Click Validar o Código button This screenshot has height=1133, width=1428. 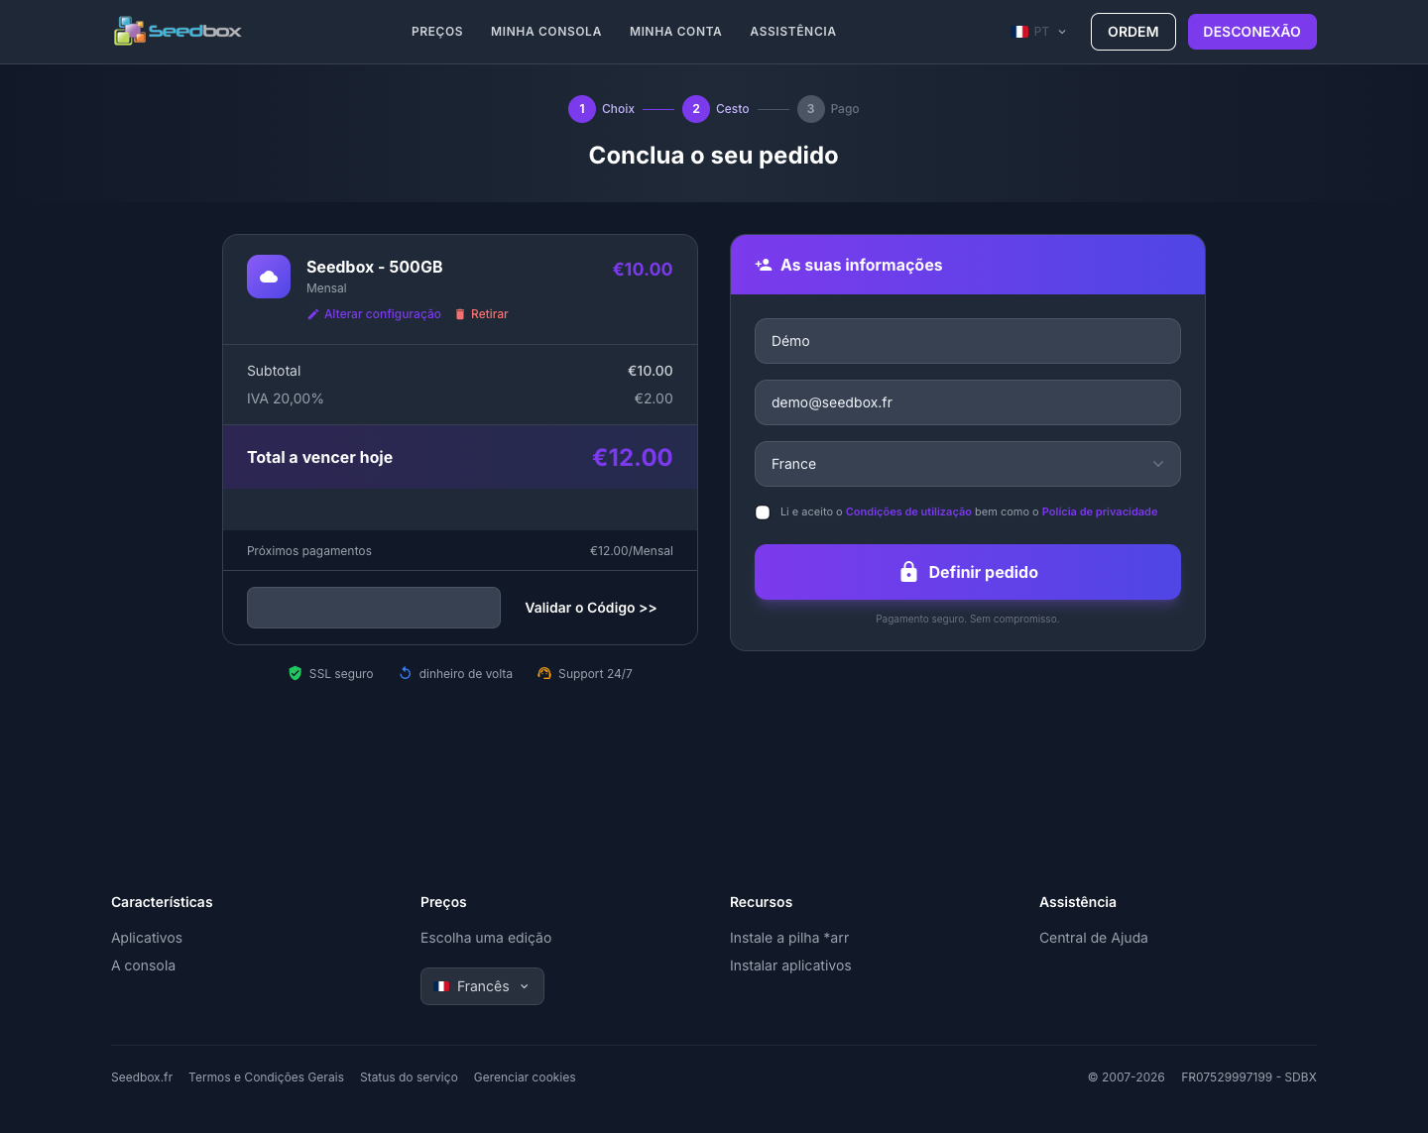tap(591, 608)
